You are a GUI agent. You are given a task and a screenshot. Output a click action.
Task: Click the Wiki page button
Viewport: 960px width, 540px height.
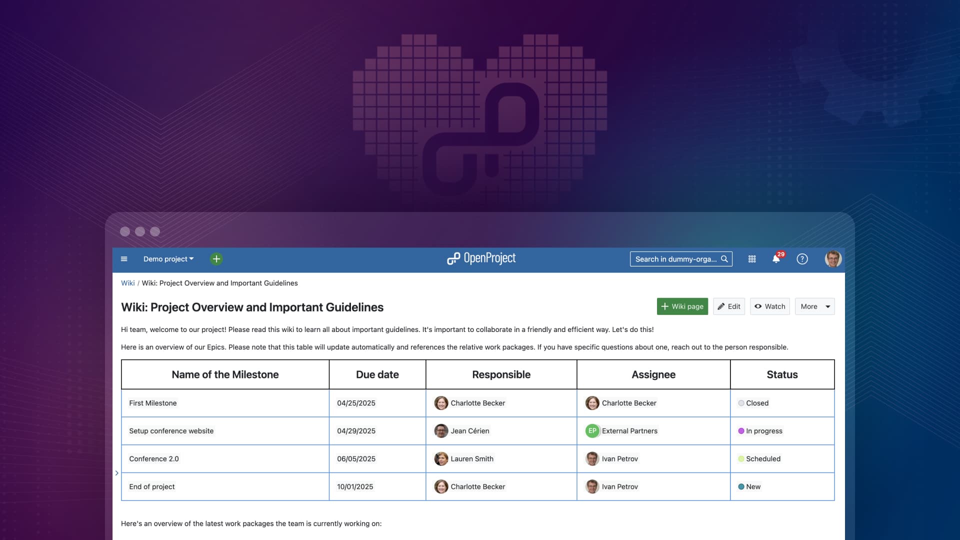click(x=682, y=306)
